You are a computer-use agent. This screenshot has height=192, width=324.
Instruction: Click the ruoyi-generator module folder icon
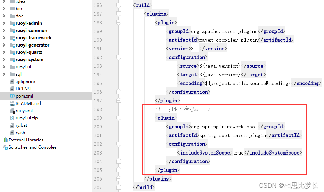click(x=12, y=45)
